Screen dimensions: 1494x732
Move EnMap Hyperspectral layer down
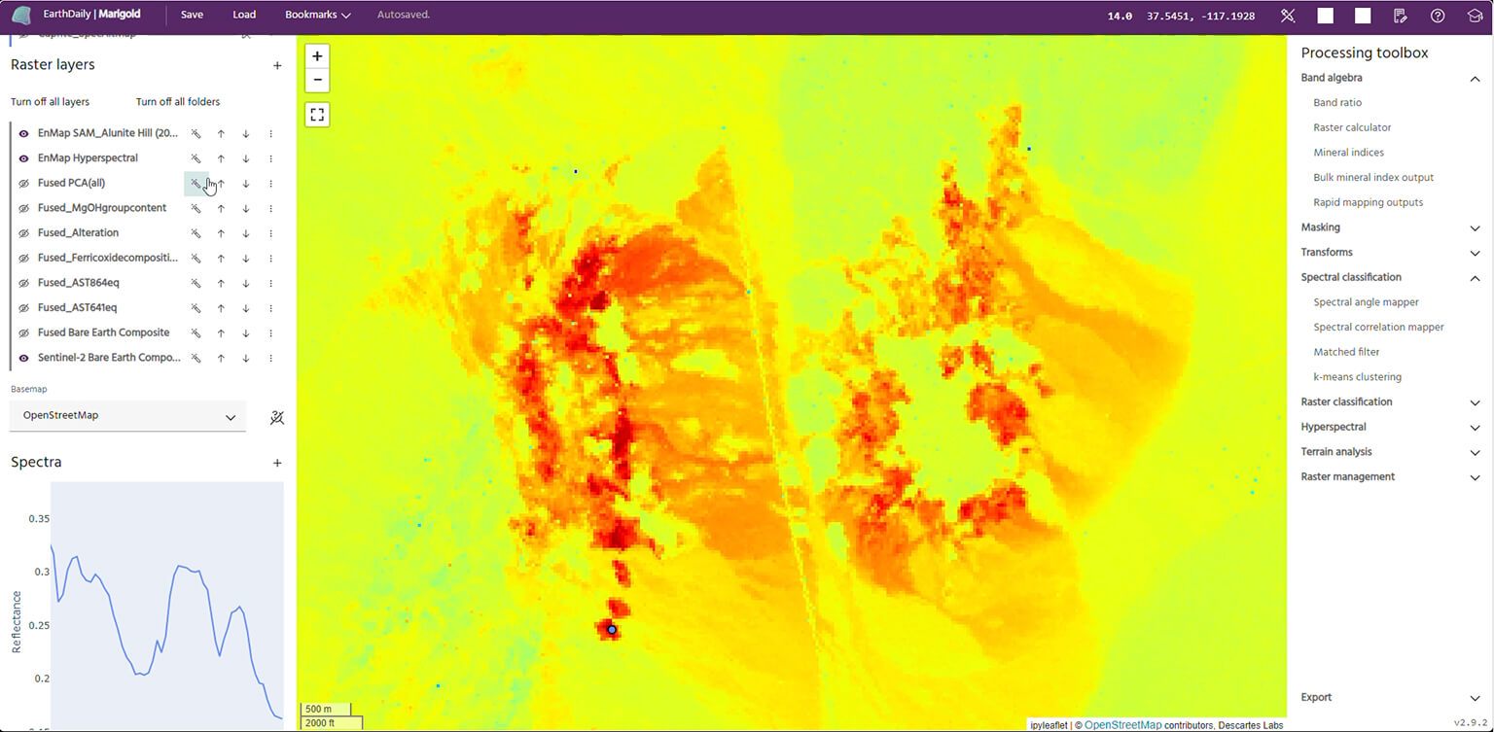246,158
